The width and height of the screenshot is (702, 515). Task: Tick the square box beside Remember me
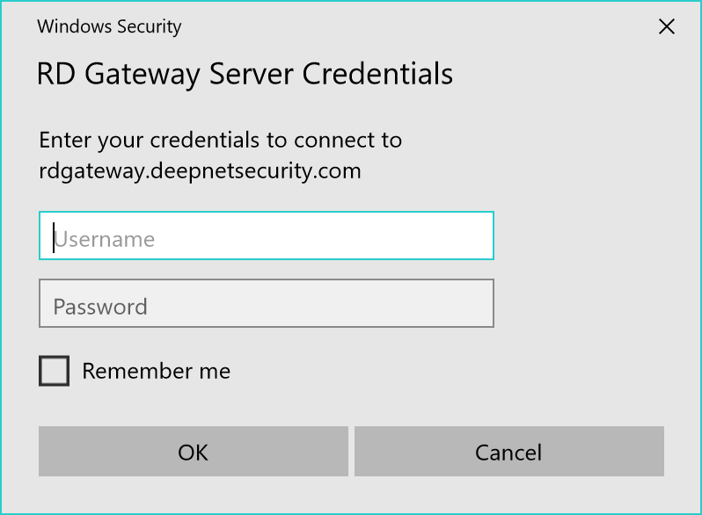(54, 371)
